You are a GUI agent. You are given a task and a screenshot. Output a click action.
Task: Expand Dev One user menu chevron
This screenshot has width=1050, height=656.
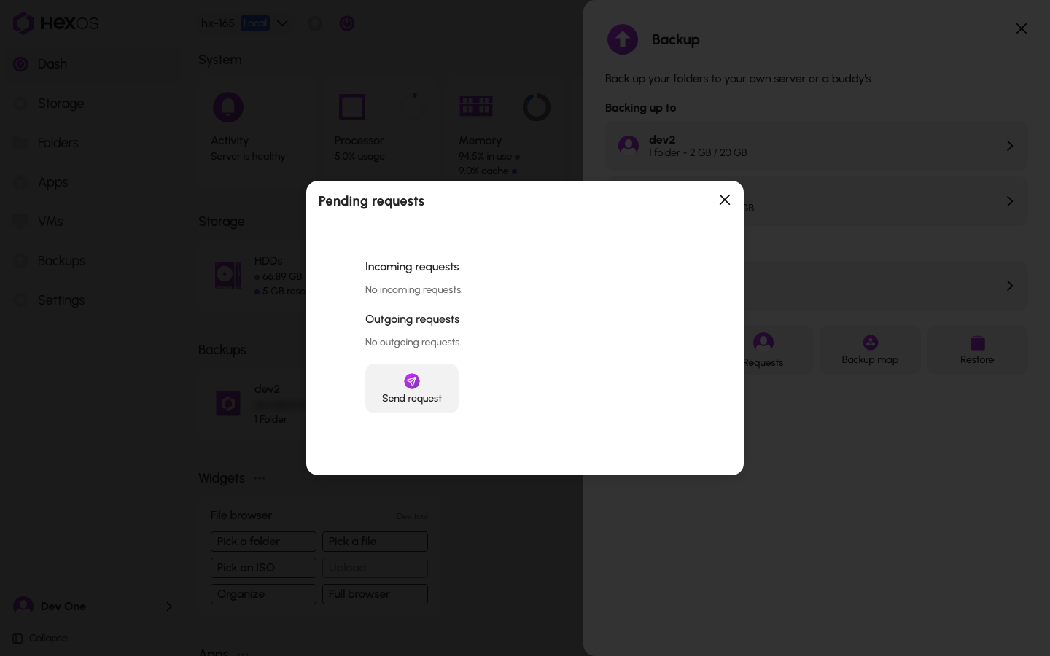pos(169,606)
